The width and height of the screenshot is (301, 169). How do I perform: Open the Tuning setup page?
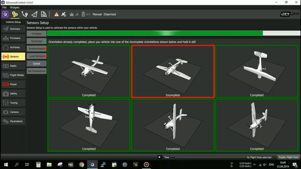click(x=13, y=103)
